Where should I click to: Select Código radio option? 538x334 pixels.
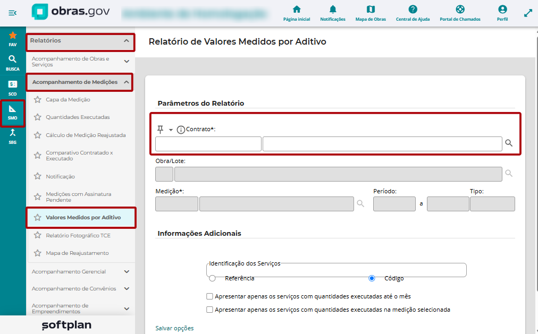(372, 278)
